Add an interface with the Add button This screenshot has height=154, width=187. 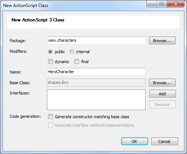(163, 94)
